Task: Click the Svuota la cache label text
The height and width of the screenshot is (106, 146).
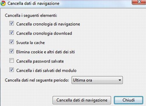Action: click(x=30, y=43)
